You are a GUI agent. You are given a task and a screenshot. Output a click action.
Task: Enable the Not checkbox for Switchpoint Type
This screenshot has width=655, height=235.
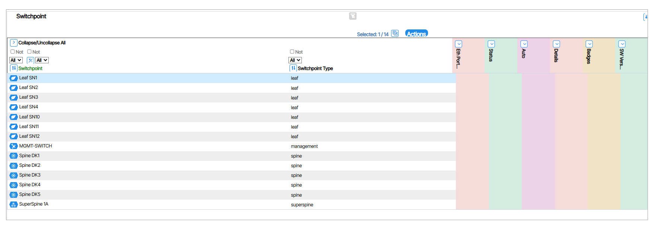292,52
